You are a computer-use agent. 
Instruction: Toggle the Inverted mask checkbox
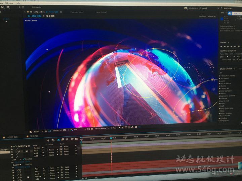(24, 159)
